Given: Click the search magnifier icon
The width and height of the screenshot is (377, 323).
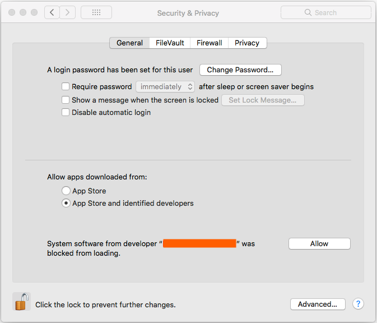Looking at the screenshot, I should pos(308,12).
